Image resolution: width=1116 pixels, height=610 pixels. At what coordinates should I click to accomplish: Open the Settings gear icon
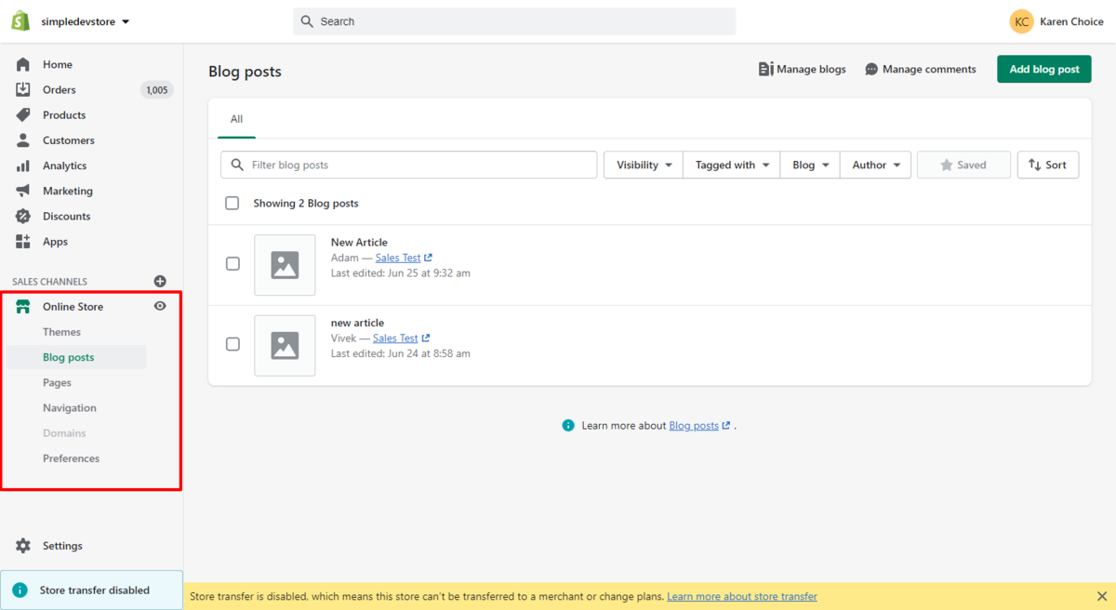(x=23, y=546)
